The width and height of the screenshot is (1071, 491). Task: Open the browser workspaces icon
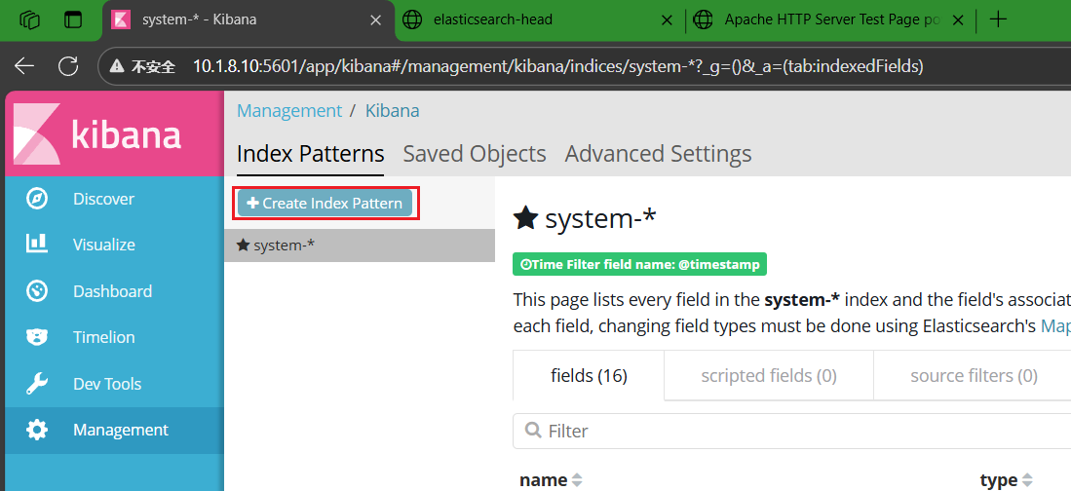(x=30, y=19)
